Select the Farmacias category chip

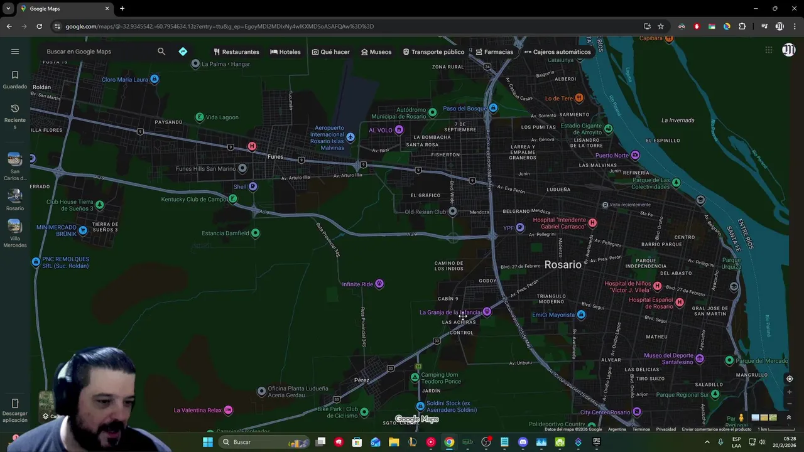[x=494, y=51]
